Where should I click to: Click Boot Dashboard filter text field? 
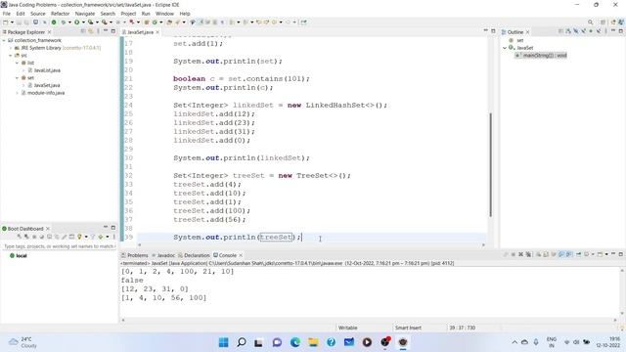coord(59,246)
